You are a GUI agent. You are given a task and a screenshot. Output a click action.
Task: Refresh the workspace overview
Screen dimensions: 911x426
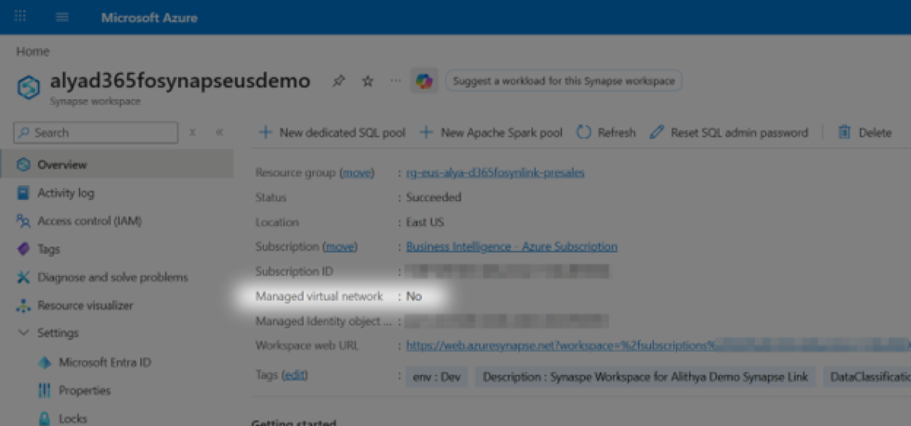(x=606, y=132)
